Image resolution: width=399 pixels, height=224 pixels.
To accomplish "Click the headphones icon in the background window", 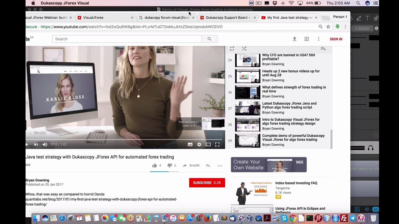I will (x=370, y=148).
